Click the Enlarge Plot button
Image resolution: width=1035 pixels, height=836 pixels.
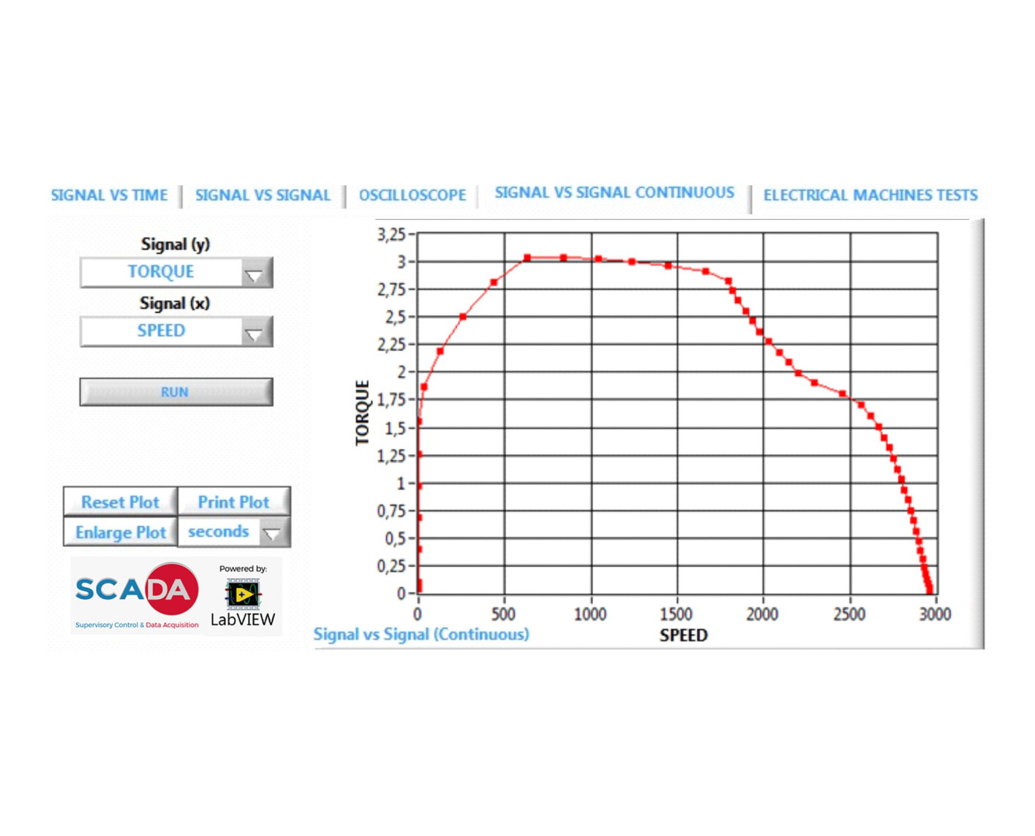point(120,533)
